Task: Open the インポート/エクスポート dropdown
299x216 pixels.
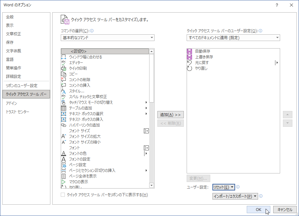Action: coord(235,196)
